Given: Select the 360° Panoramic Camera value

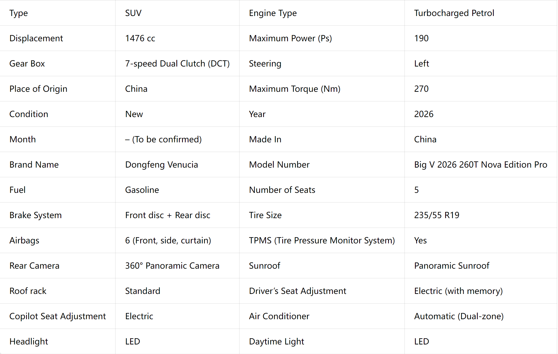Looking at the screenshot, I should coord(172,266).
